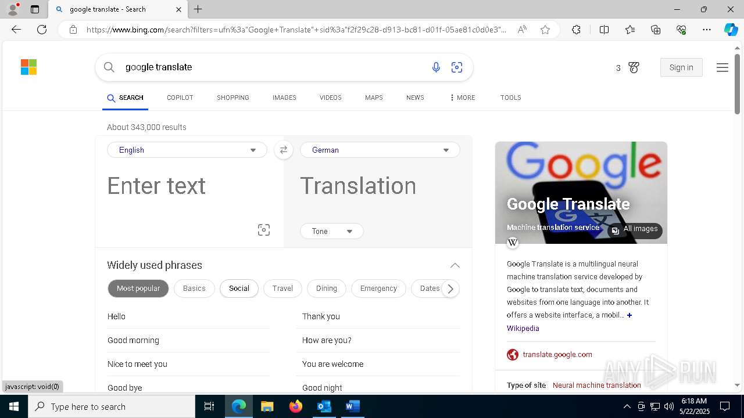Open File Explorer from the taskbar
This screenshot has width=744, height=418.
267,406
